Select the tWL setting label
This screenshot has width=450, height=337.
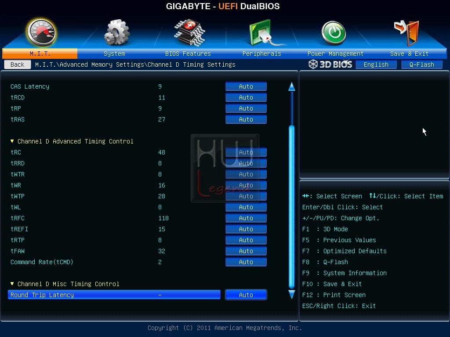point(16,207)
